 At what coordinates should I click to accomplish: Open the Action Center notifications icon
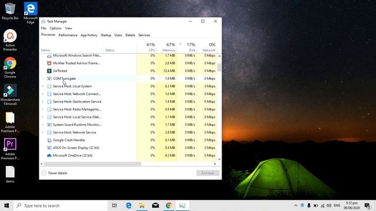(367, 206)
